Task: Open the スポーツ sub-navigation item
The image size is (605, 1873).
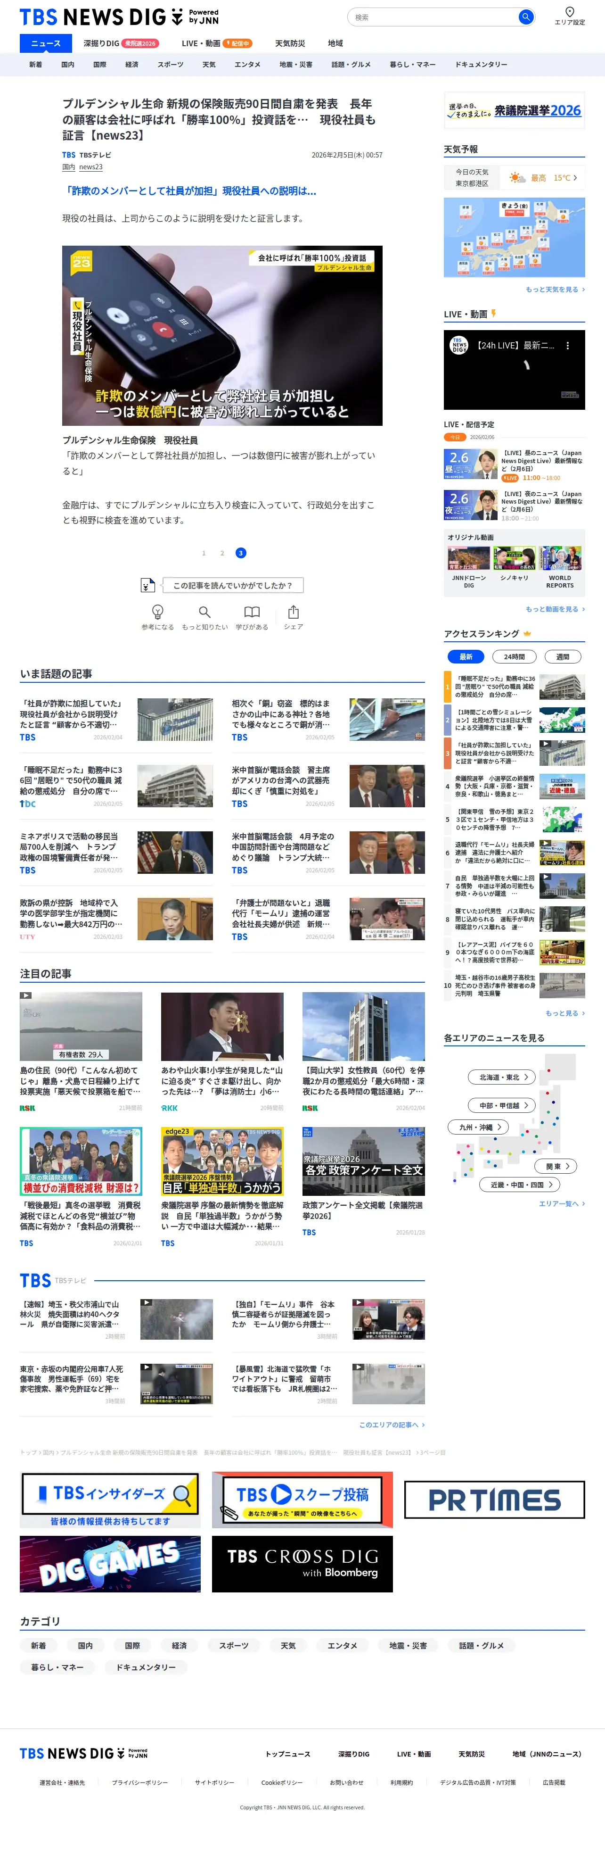Action: click(170, 65)
